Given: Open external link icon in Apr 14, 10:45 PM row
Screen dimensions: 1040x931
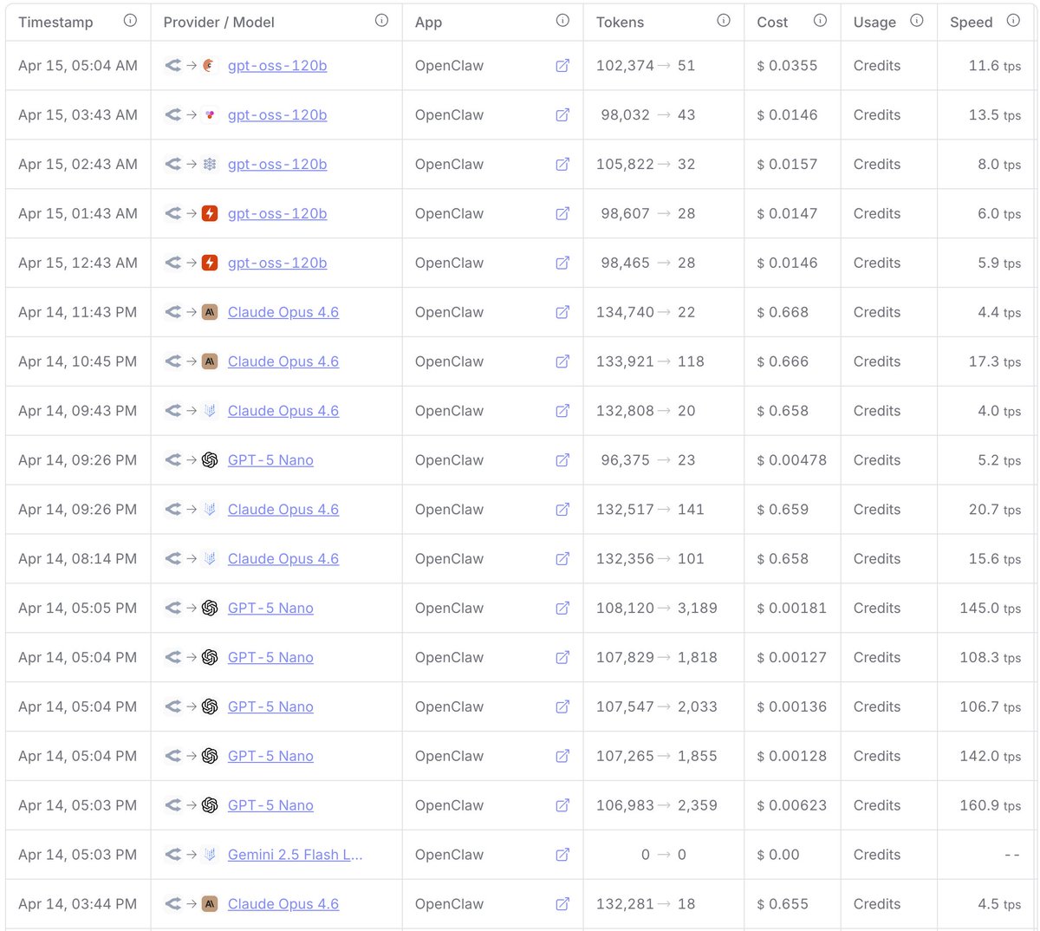Looking at the screenshot, I should coord(562,361).
